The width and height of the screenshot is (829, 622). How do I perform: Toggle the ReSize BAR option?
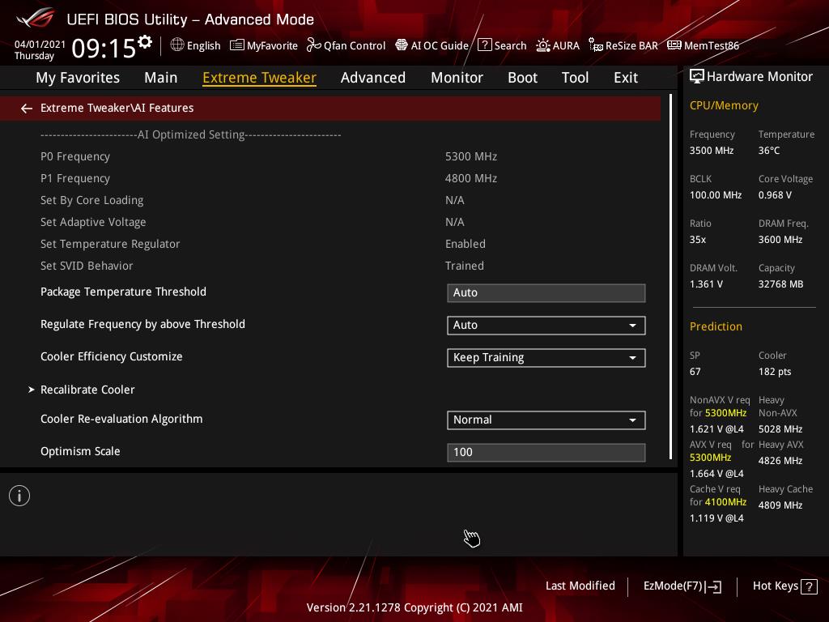tap(623, 45)
